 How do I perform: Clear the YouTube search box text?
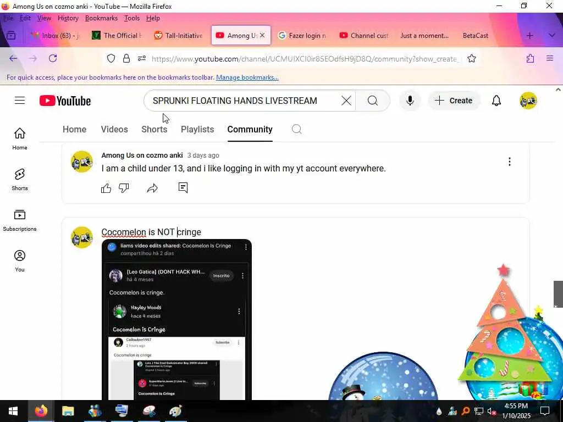346,101
